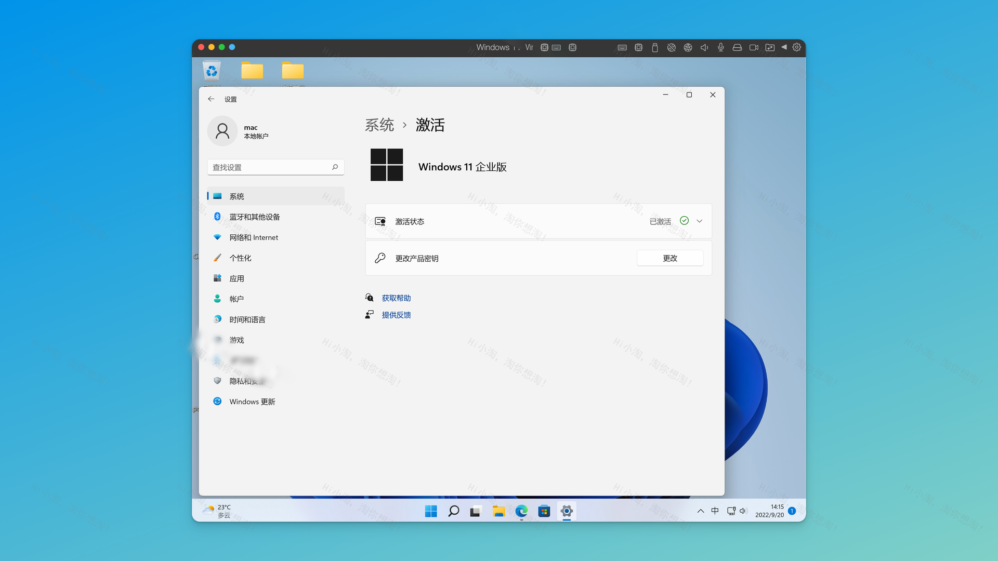Viewport: 998px width, 561px height.
Task: Open the weather widget showing 23°C
Action: (217, 511)
